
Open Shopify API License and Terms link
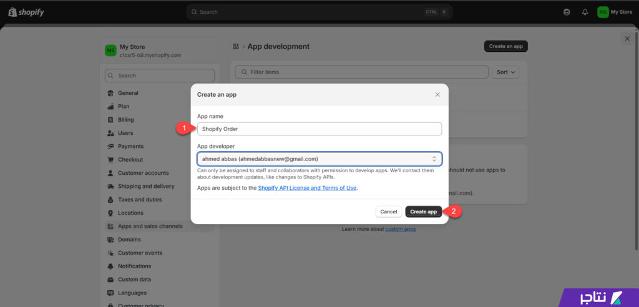pos(307,188)
